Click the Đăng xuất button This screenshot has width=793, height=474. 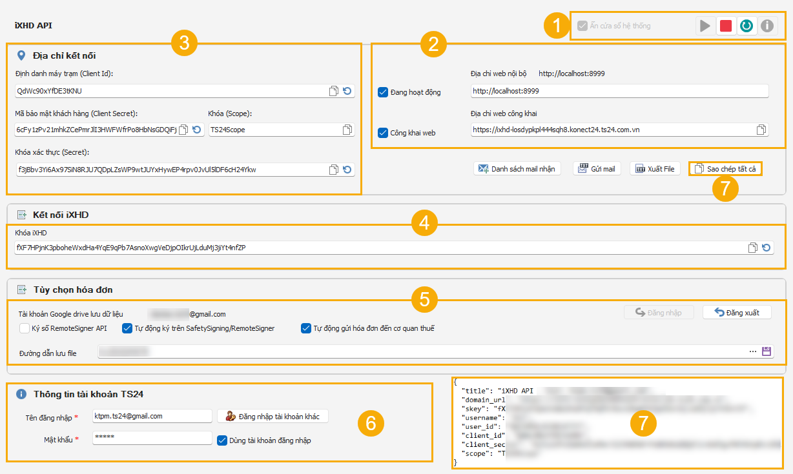737,312
